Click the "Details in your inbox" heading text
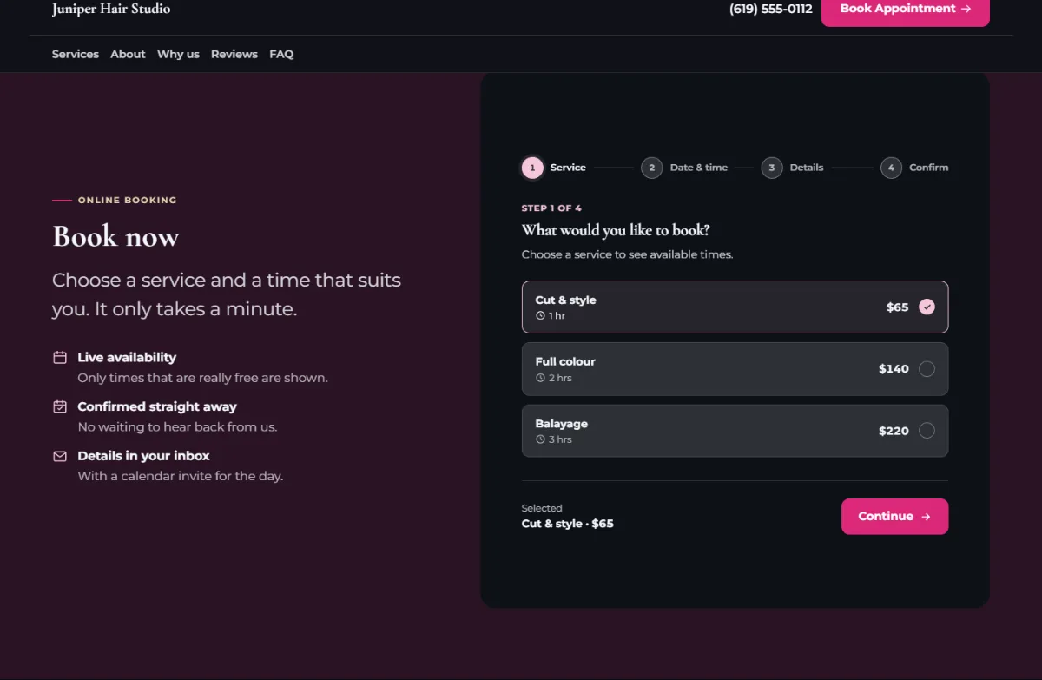Viewport: 1042px width, 680px height. [x=143, y=456]
